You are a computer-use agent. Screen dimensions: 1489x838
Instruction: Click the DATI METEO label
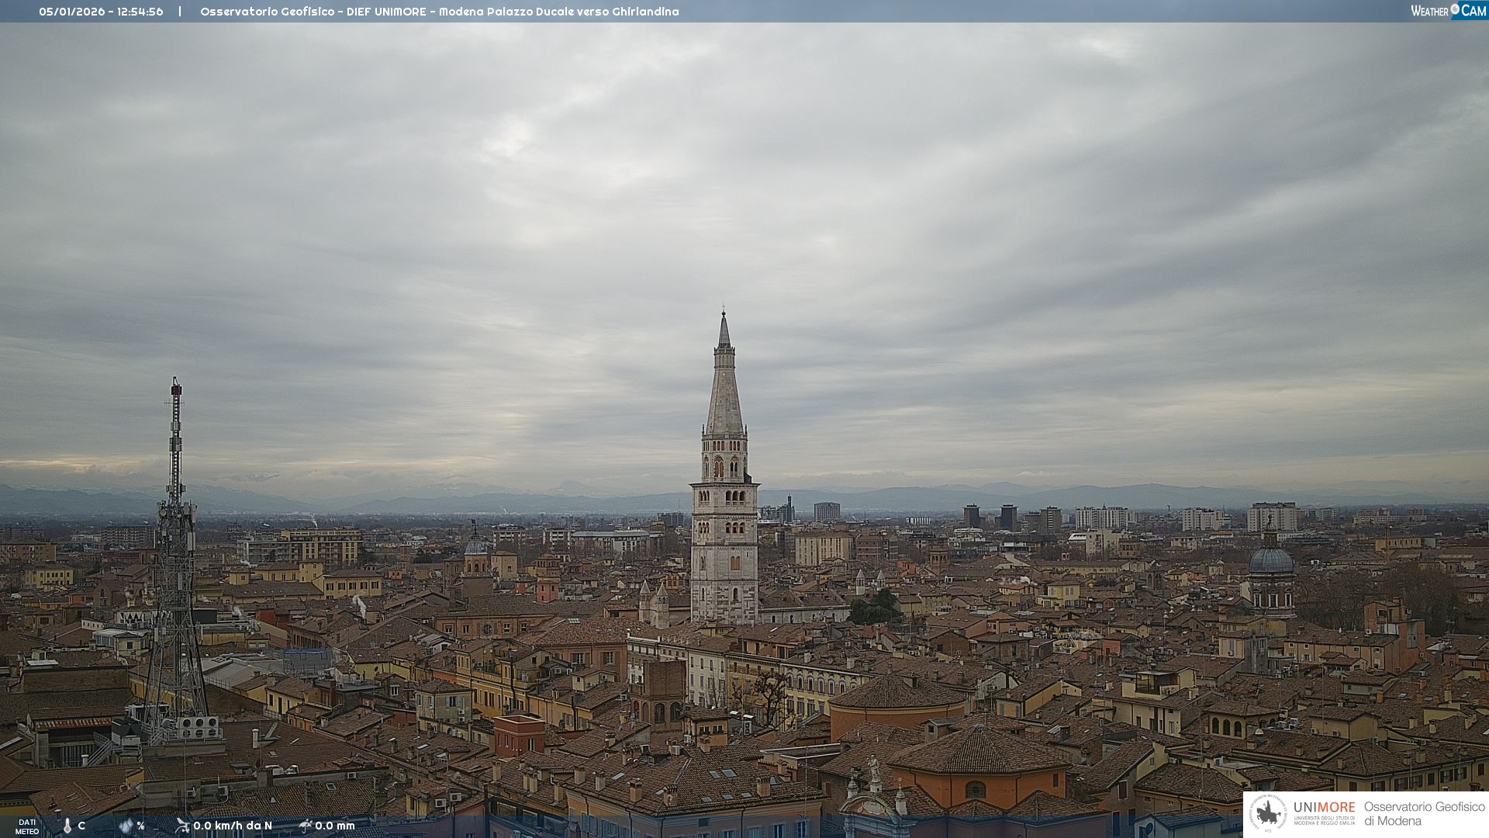pos(27,826)
